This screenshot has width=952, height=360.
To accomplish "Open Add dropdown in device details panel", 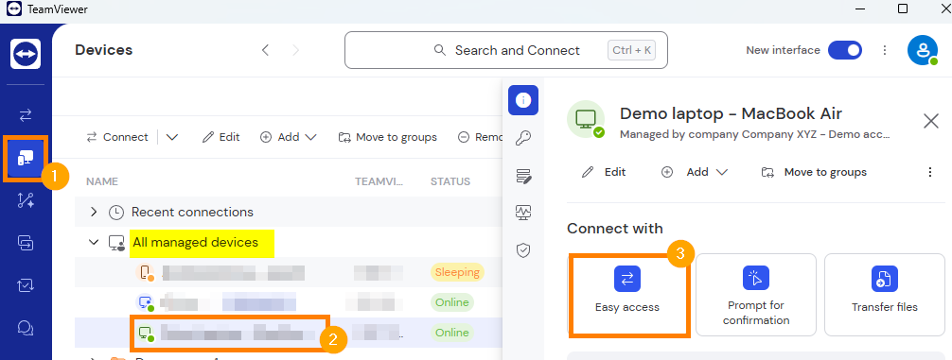I will click(x=694, y=172).
